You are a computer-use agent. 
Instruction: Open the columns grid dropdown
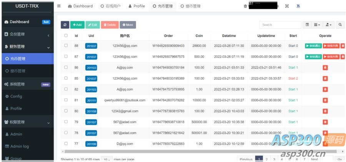pyautogui.click(x=317, y=25)
